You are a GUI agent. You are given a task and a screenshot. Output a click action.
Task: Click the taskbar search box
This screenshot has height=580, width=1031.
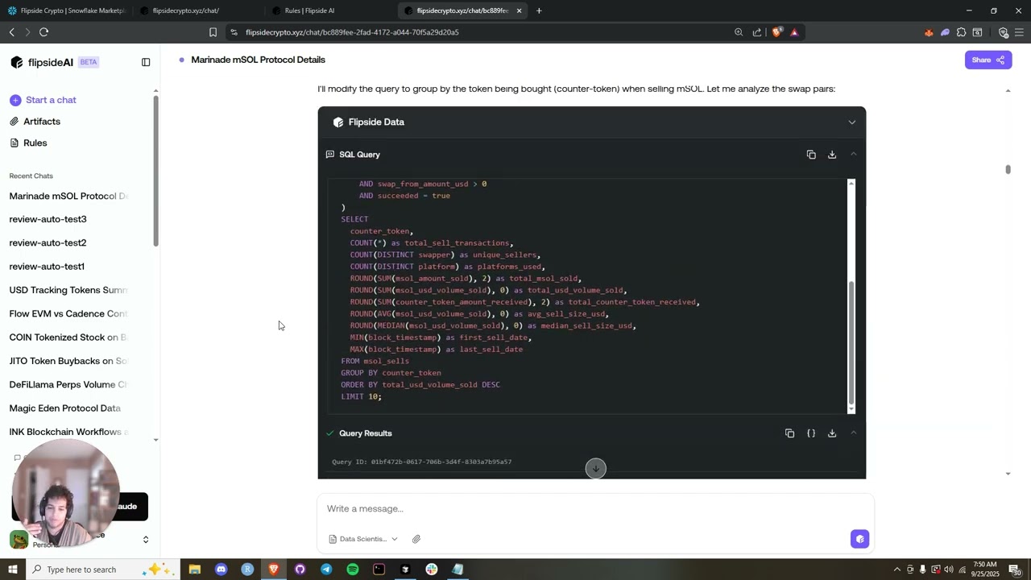click(101, 570)
